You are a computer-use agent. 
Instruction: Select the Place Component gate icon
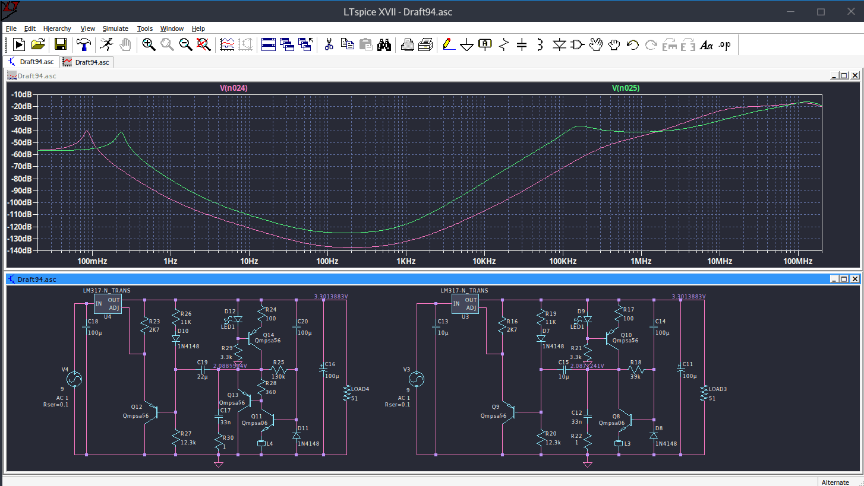[578, 45]
